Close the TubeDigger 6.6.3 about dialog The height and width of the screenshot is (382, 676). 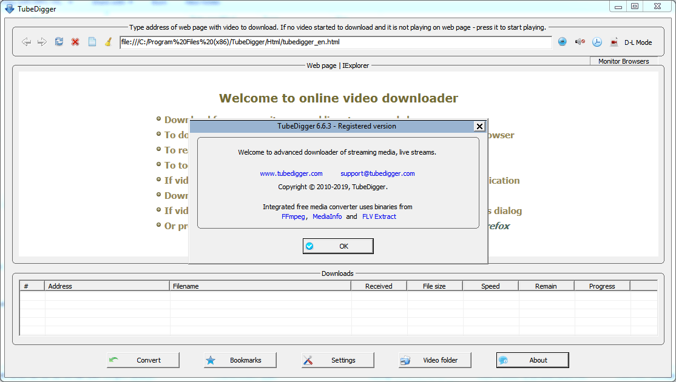[x=479, y=126]
